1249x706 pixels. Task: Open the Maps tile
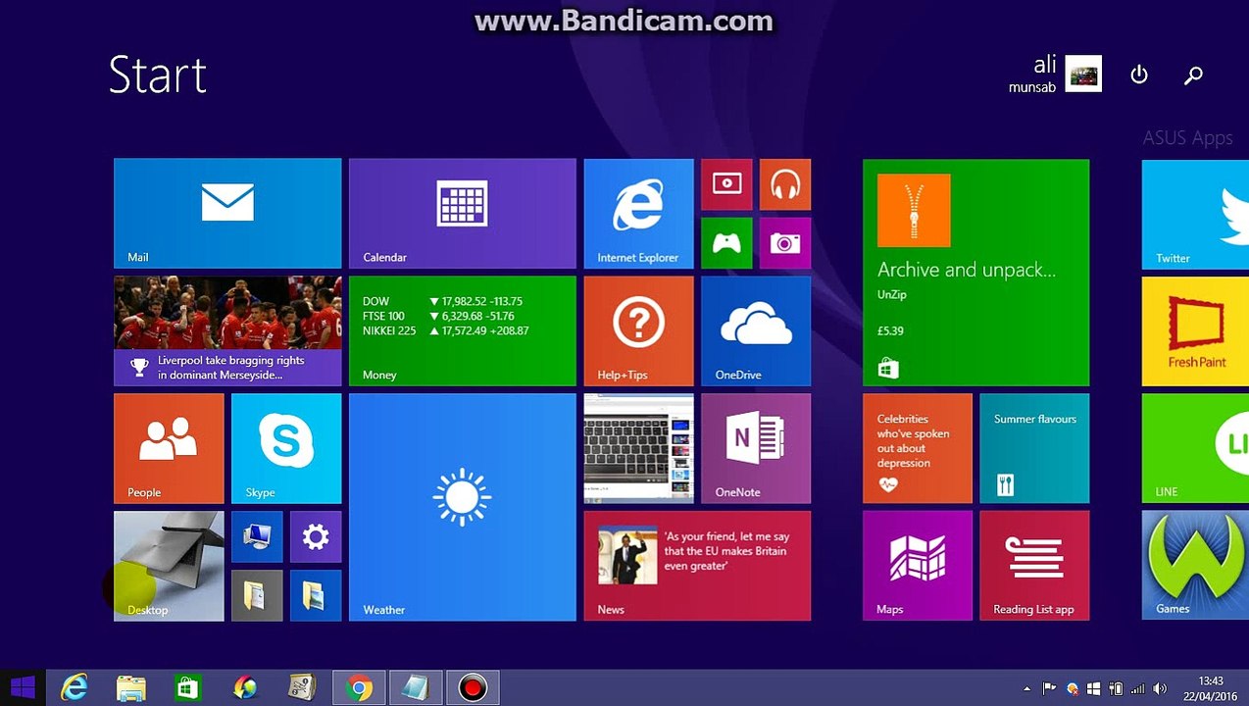click(918, 566)
